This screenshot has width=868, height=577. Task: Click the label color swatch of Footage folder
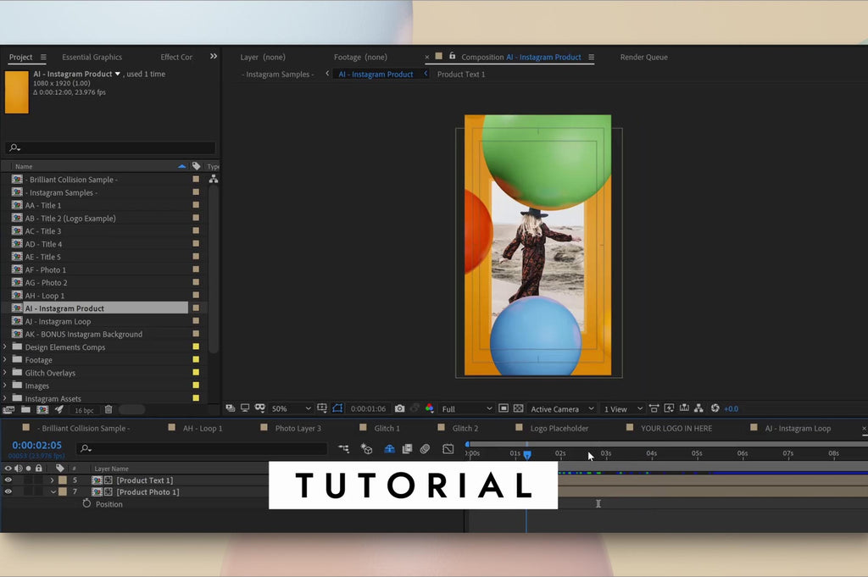pyautogui.click(x=196, y=360)
